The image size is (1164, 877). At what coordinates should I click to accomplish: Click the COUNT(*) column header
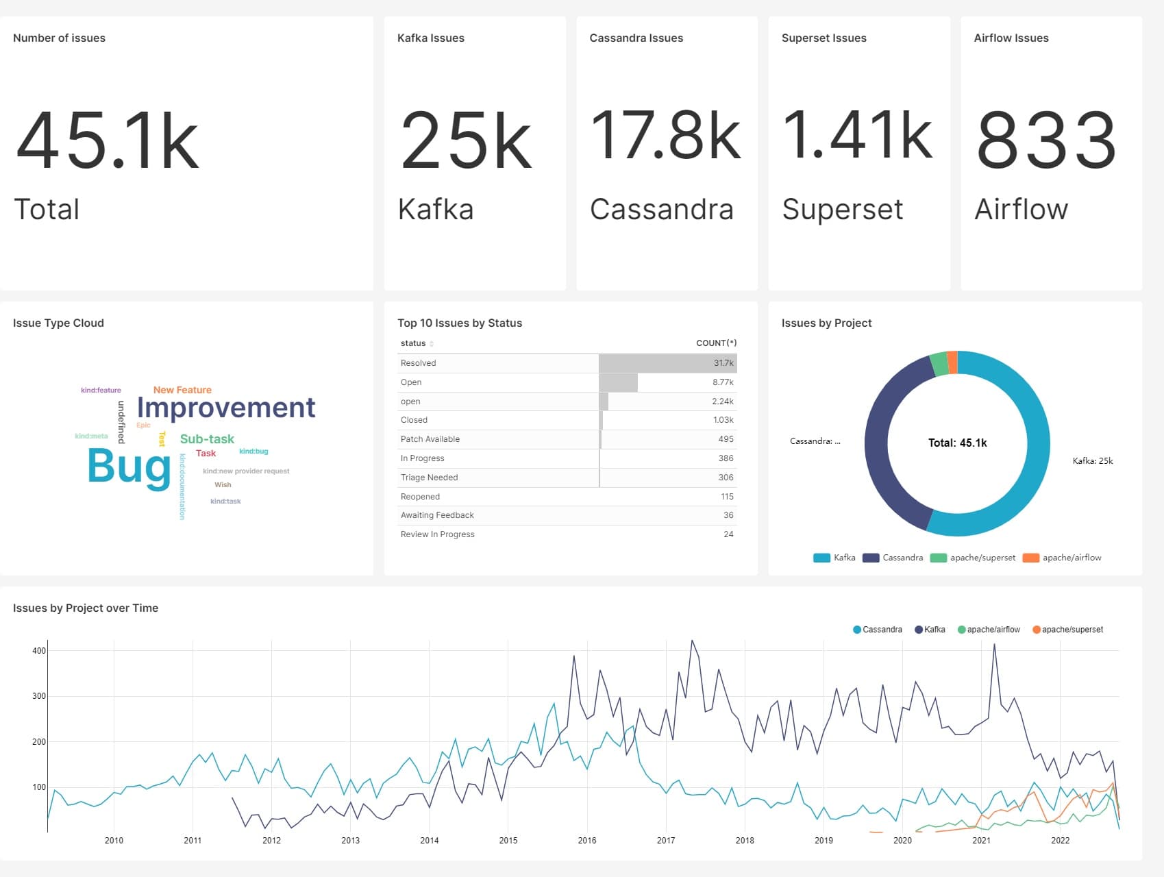pyautogui.click(x=716, y=343)
